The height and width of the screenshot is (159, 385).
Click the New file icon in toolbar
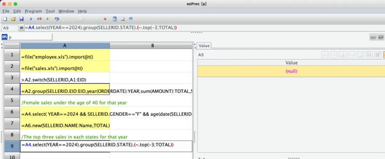tap(5, 19)
